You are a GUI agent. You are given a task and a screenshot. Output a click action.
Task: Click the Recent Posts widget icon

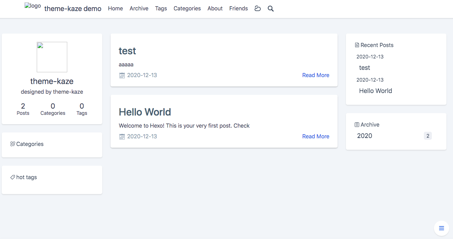357,45
